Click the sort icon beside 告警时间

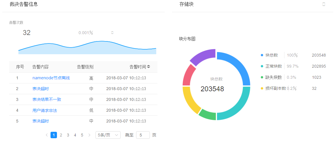149,67
